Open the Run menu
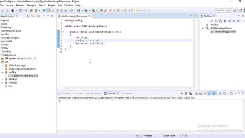245x138 pixels. pos(60,5)
